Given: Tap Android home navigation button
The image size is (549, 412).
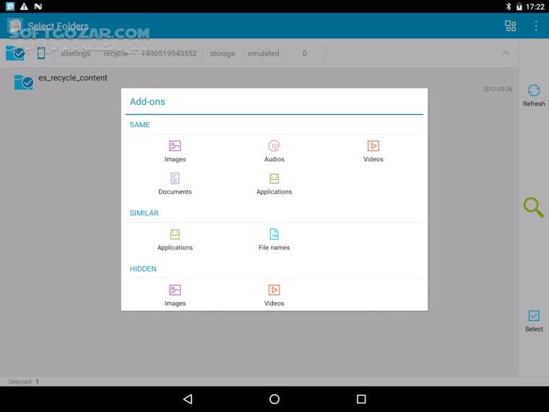Looking at the screenshot, I should click(274, 399).
